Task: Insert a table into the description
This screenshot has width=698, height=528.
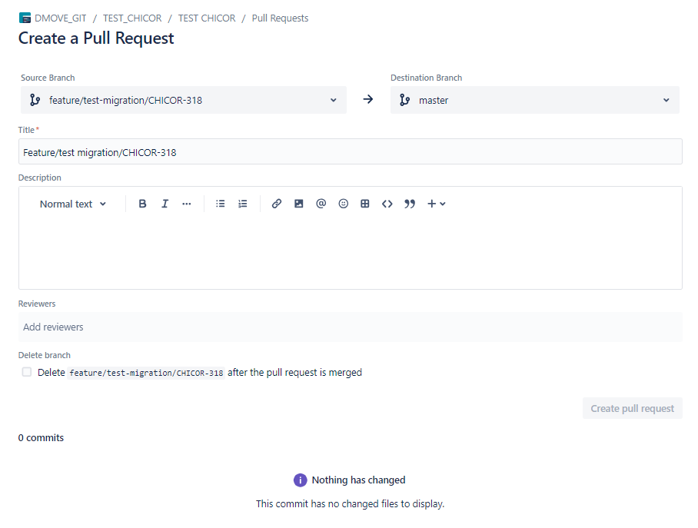Action: pos(365,204)
